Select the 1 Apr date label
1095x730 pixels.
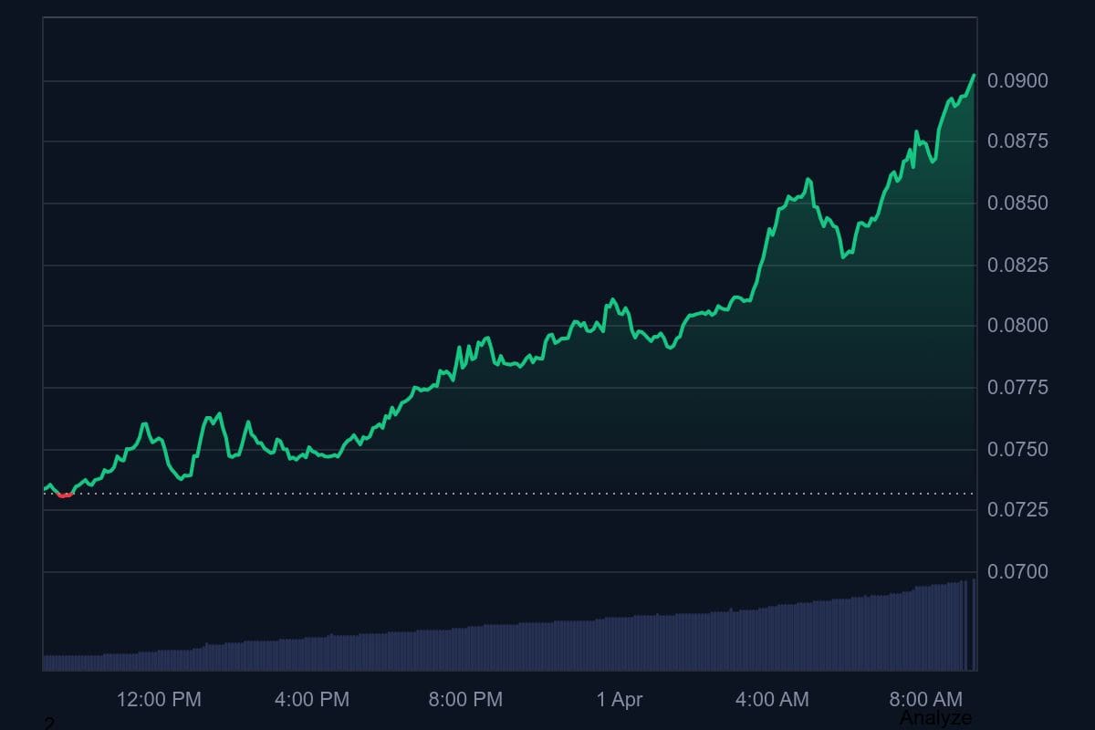620,700
